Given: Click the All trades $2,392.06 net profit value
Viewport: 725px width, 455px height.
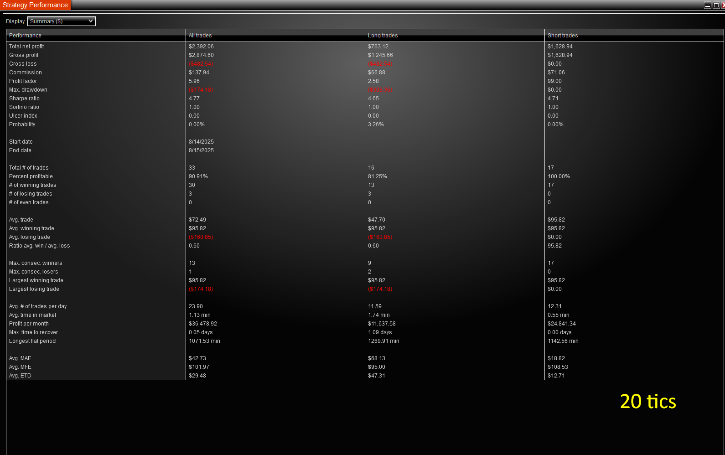Looking at the screenshot, I should (201, 47).
